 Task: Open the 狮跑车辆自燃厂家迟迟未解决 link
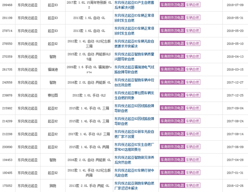click(x=134, y=186)
